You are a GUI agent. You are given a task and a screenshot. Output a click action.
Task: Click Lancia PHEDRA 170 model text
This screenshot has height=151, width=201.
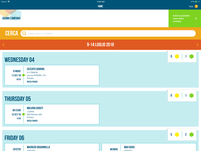36,75
